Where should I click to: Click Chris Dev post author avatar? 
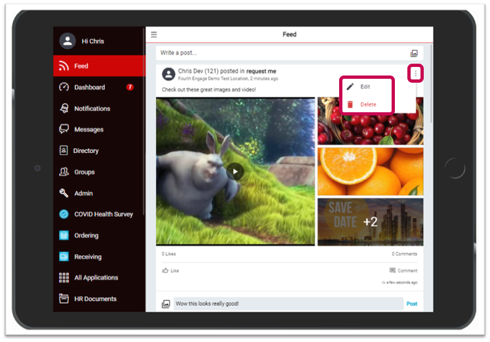point(169,74)
